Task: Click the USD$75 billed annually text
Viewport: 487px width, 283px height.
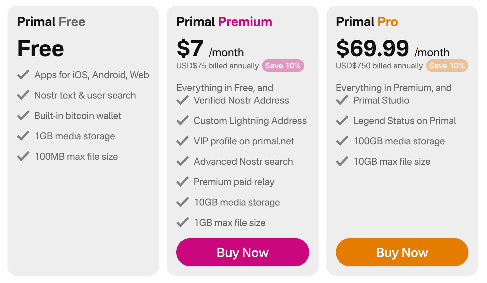Action: point(217,66)
